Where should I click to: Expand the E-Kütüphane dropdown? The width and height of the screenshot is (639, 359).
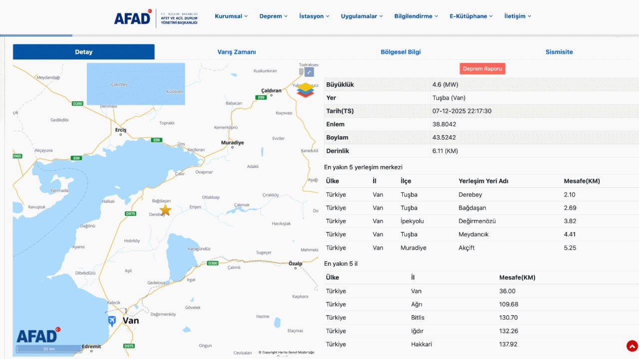[x=471, y=16]
